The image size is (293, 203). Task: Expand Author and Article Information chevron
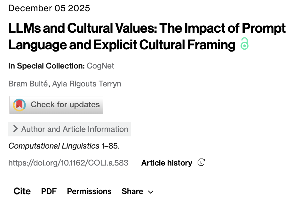pos(15,129)
